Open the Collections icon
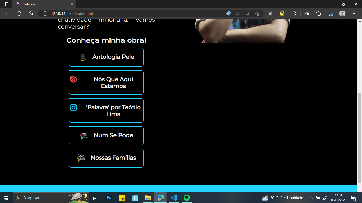The image size is (362, 203). (319, 13)
